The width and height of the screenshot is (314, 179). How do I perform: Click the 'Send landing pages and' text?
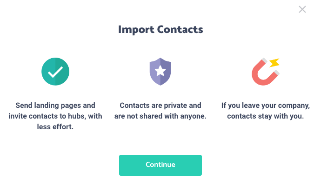pyautogui.click(x=55, y=106)
